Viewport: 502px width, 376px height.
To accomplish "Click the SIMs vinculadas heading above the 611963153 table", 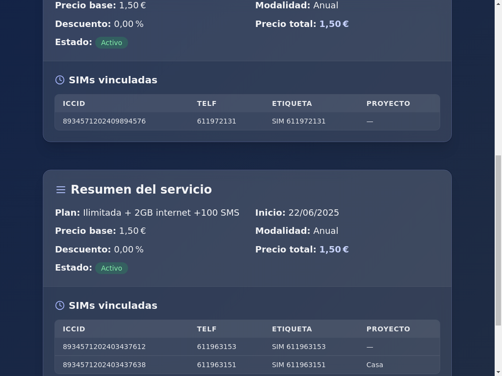I will [113, 305].
